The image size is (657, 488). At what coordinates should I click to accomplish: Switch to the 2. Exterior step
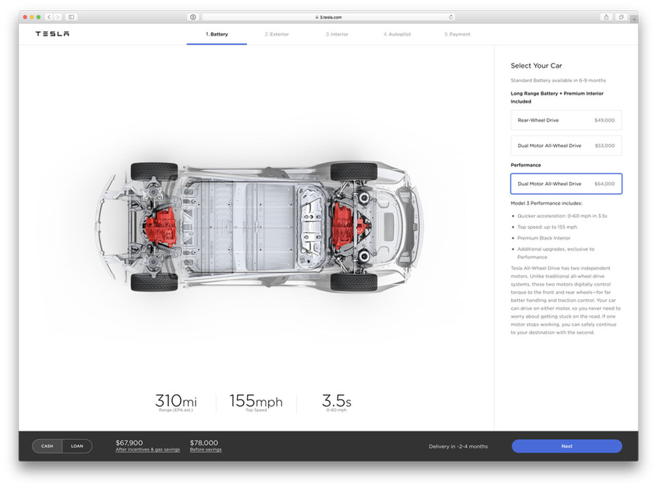point(277,34)
